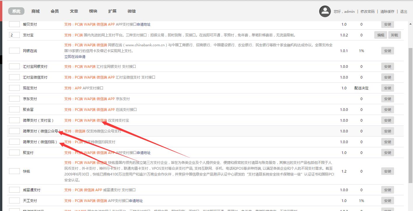Log out via the 退出 link

point(404,12)
